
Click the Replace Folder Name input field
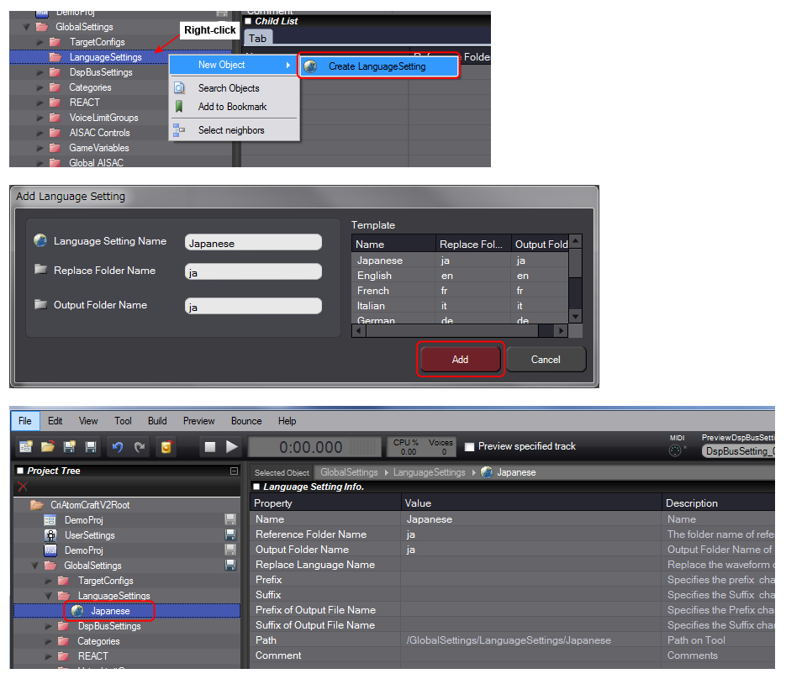pyautogui.click(x=254, y=272)
